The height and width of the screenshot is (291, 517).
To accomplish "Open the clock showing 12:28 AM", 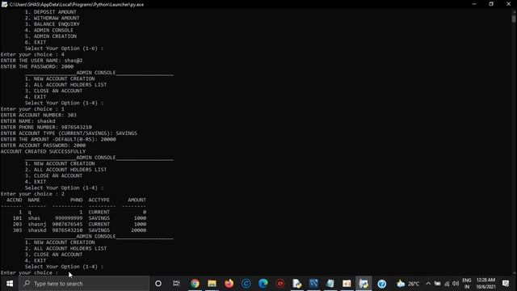I will click(485, 284).
